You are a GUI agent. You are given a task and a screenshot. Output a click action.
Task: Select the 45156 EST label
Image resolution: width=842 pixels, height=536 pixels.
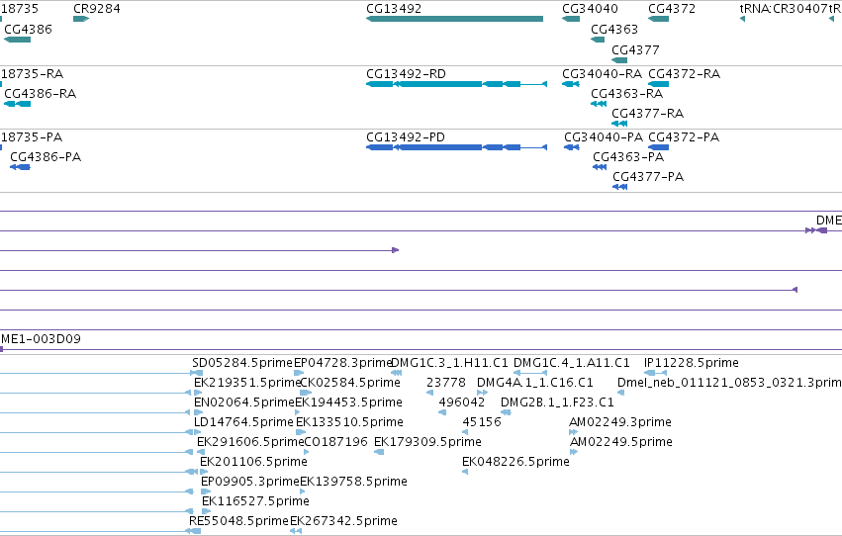click(x=482, y=422)
